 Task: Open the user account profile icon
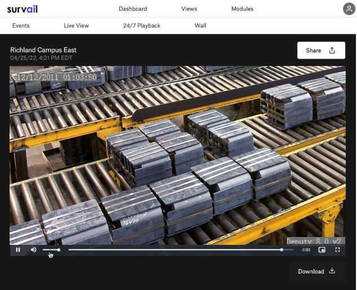point(349,8)
